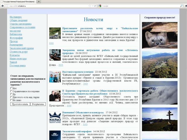Check the Не знаю poll option

pyautogui.click(x=11, y=100)
